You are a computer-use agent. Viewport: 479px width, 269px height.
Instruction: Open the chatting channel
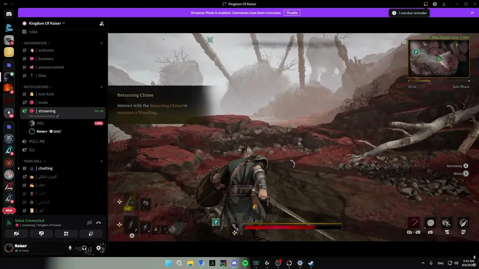pyautogui.click(x=62, y=168)
